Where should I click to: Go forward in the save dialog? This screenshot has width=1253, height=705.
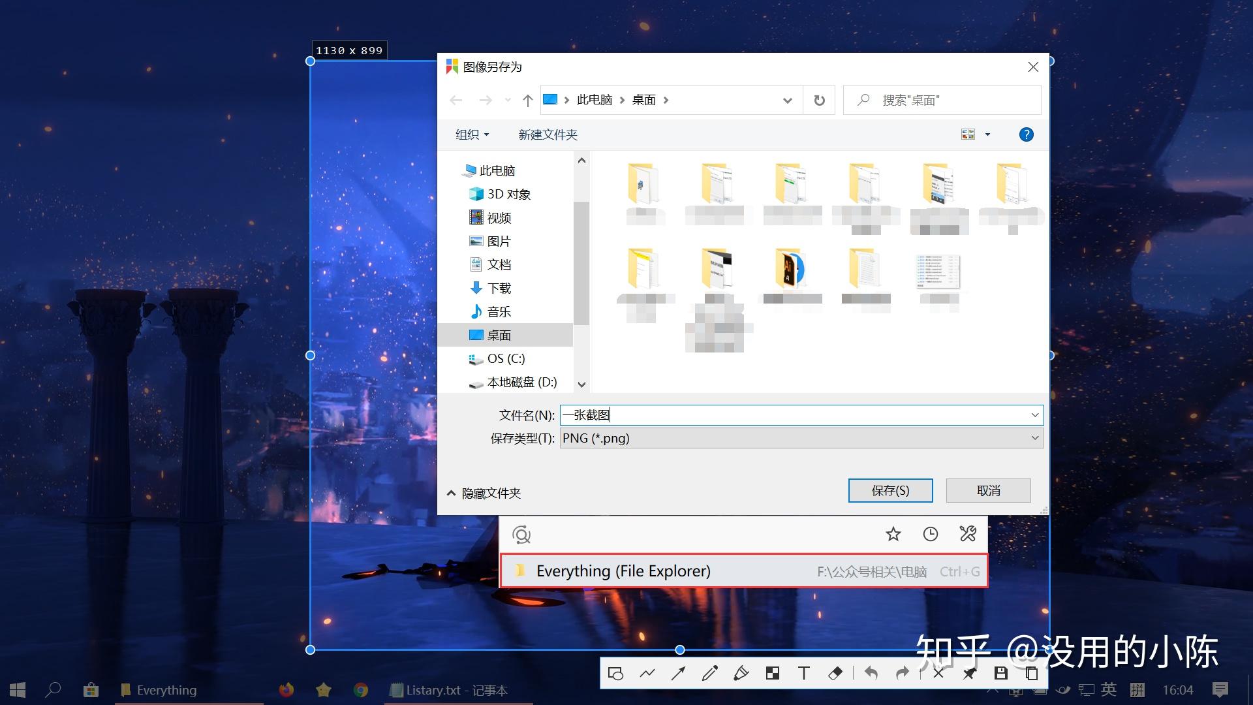tap(485, 100)
